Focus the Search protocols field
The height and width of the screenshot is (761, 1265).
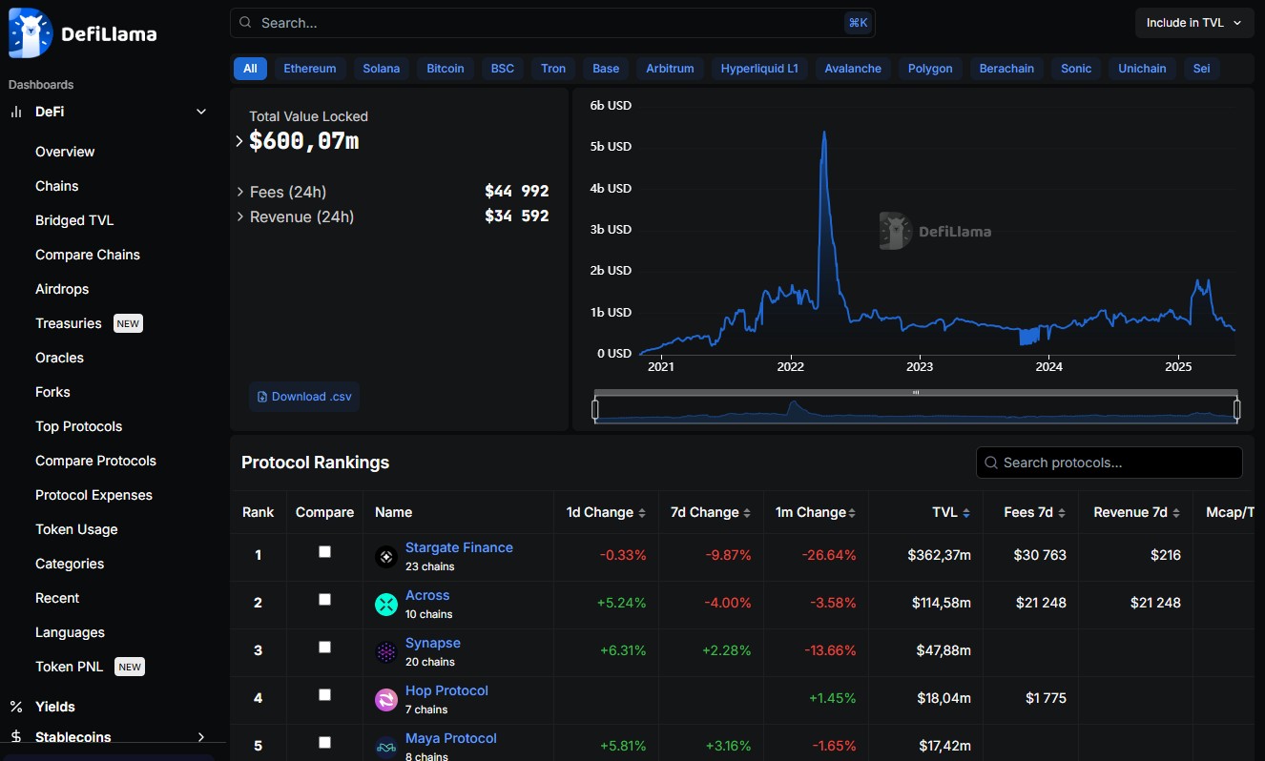tap(1109, 463)
